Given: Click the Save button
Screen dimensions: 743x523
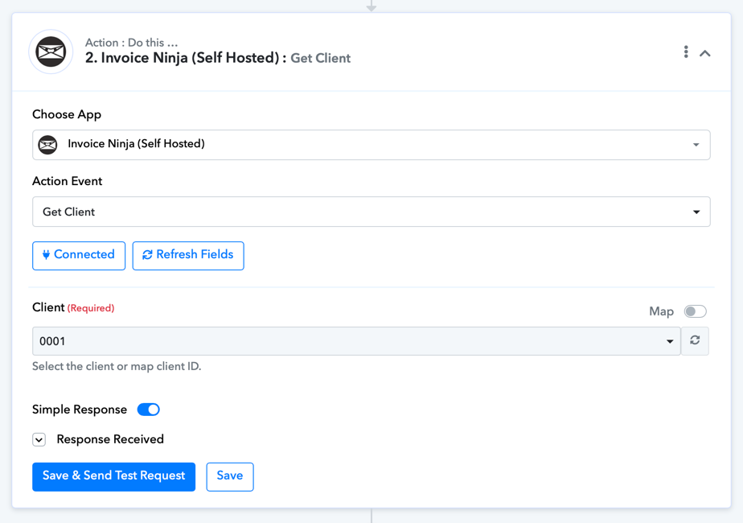Looking at the screenshot, I should point(230,476).
